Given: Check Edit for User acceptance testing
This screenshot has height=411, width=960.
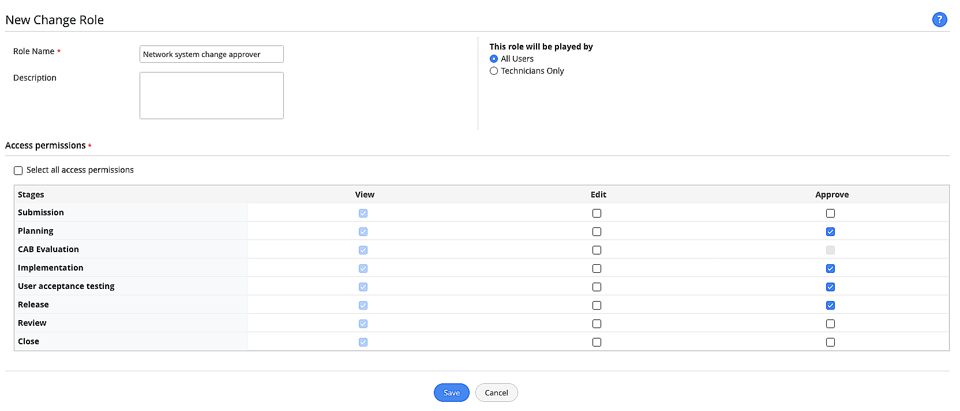Looking at the screenshot, I should (x=597, y=287).
